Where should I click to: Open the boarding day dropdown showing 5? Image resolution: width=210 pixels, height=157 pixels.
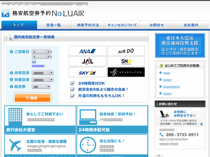[41, 56]
